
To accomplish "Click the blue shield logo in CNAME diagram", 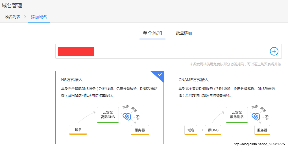I will 255,116.
